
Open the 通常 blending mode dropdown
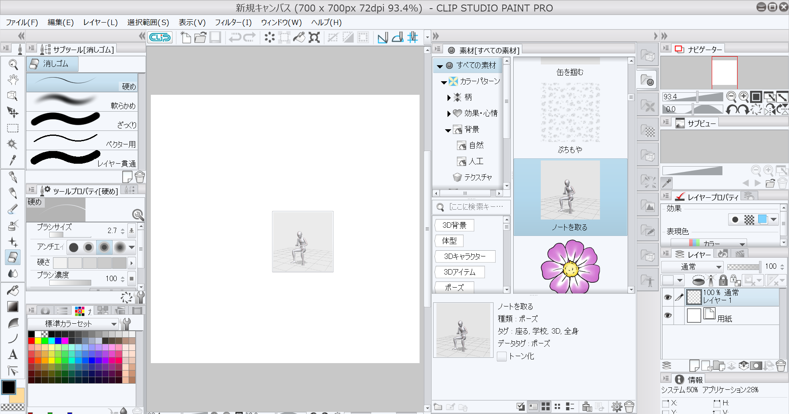[x=692, y=267]
